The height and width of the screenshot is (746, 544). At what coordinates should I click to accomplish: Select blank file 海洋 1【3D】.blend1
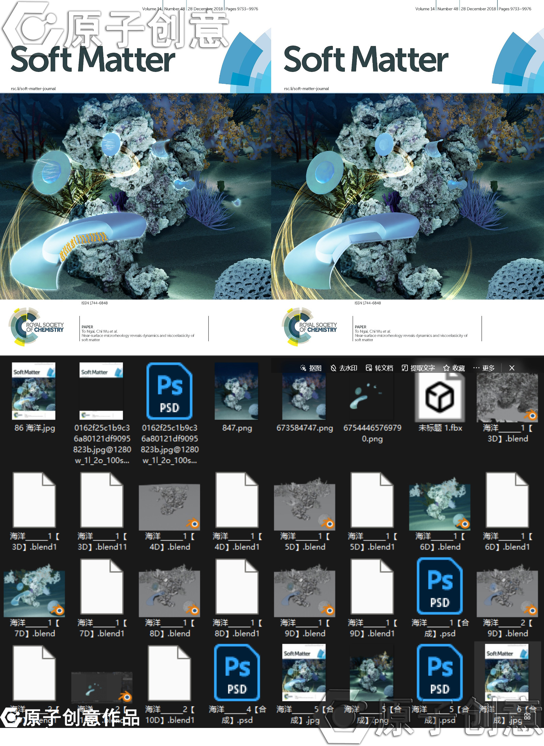coord(34,500)
